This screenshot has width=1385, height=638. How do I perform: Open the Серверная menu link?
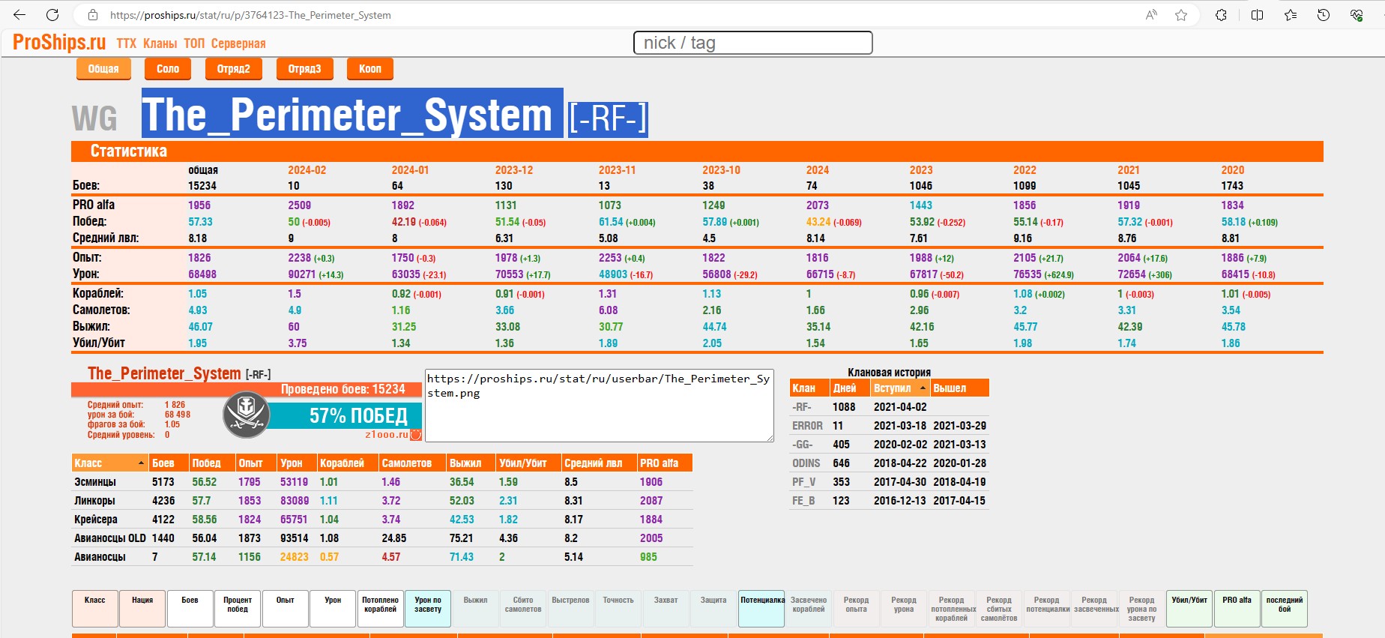238,43
